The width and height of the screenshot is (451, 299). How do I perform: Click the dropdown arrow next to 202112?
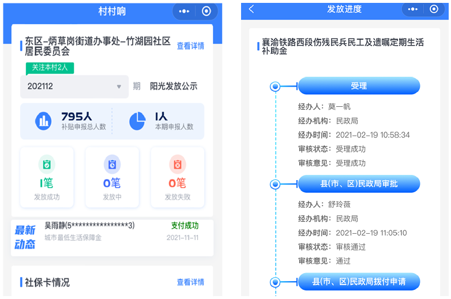(x=119, y=87)
